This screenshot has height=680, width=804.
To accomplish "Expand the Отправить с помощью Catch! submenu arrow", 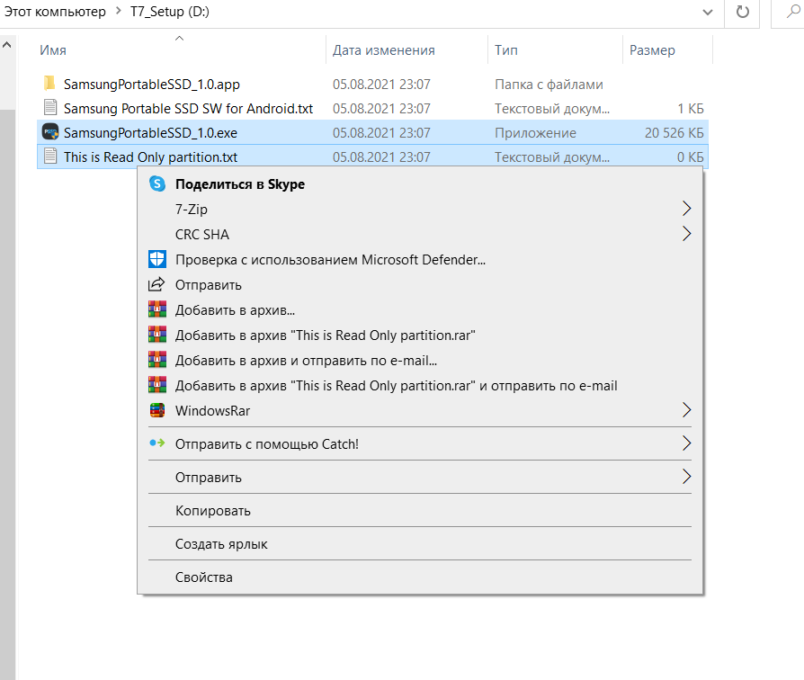I will click(x=686, y=443).
